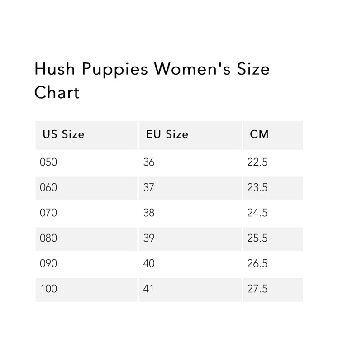Select the US Size column header
Screen dimensions: 362x362
(x=64, y=134)
